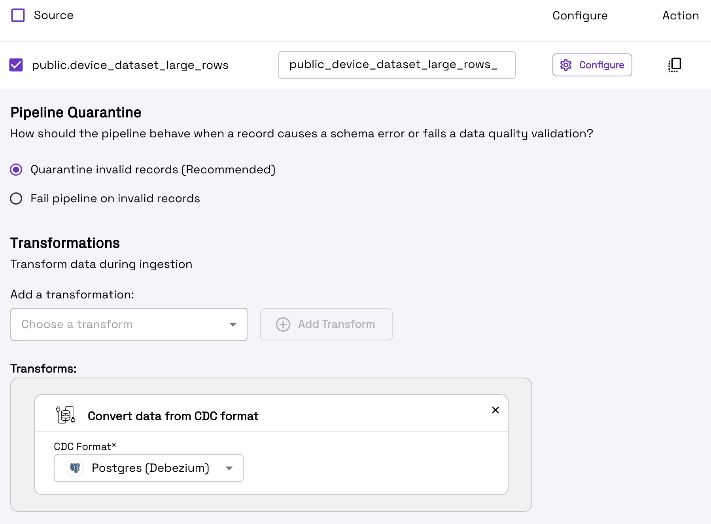Edit the destination table name field
Viewport: 711px width, 524px height.
coord(397,65)
